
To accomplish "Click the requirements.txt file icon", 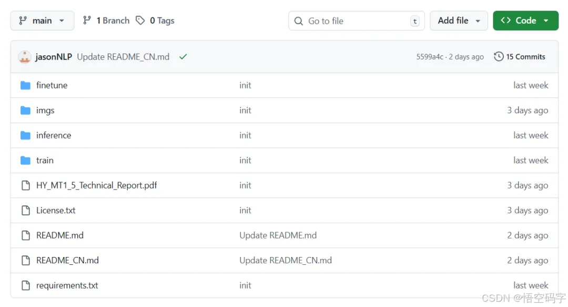I will tap(26, 285).
